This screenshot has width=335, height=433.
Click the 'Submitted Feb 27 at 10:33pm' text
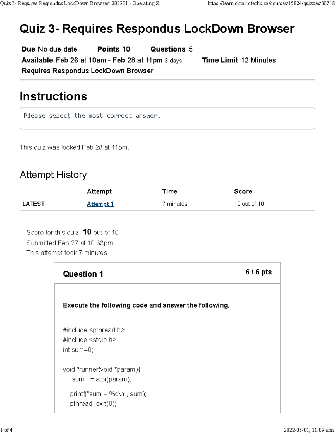point(70,243)
